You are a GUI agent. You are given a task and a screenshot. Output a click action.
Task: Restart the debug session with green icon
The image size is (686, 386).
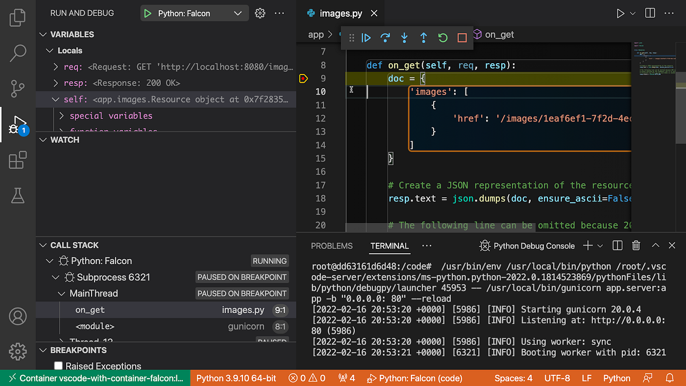point(443,38)
